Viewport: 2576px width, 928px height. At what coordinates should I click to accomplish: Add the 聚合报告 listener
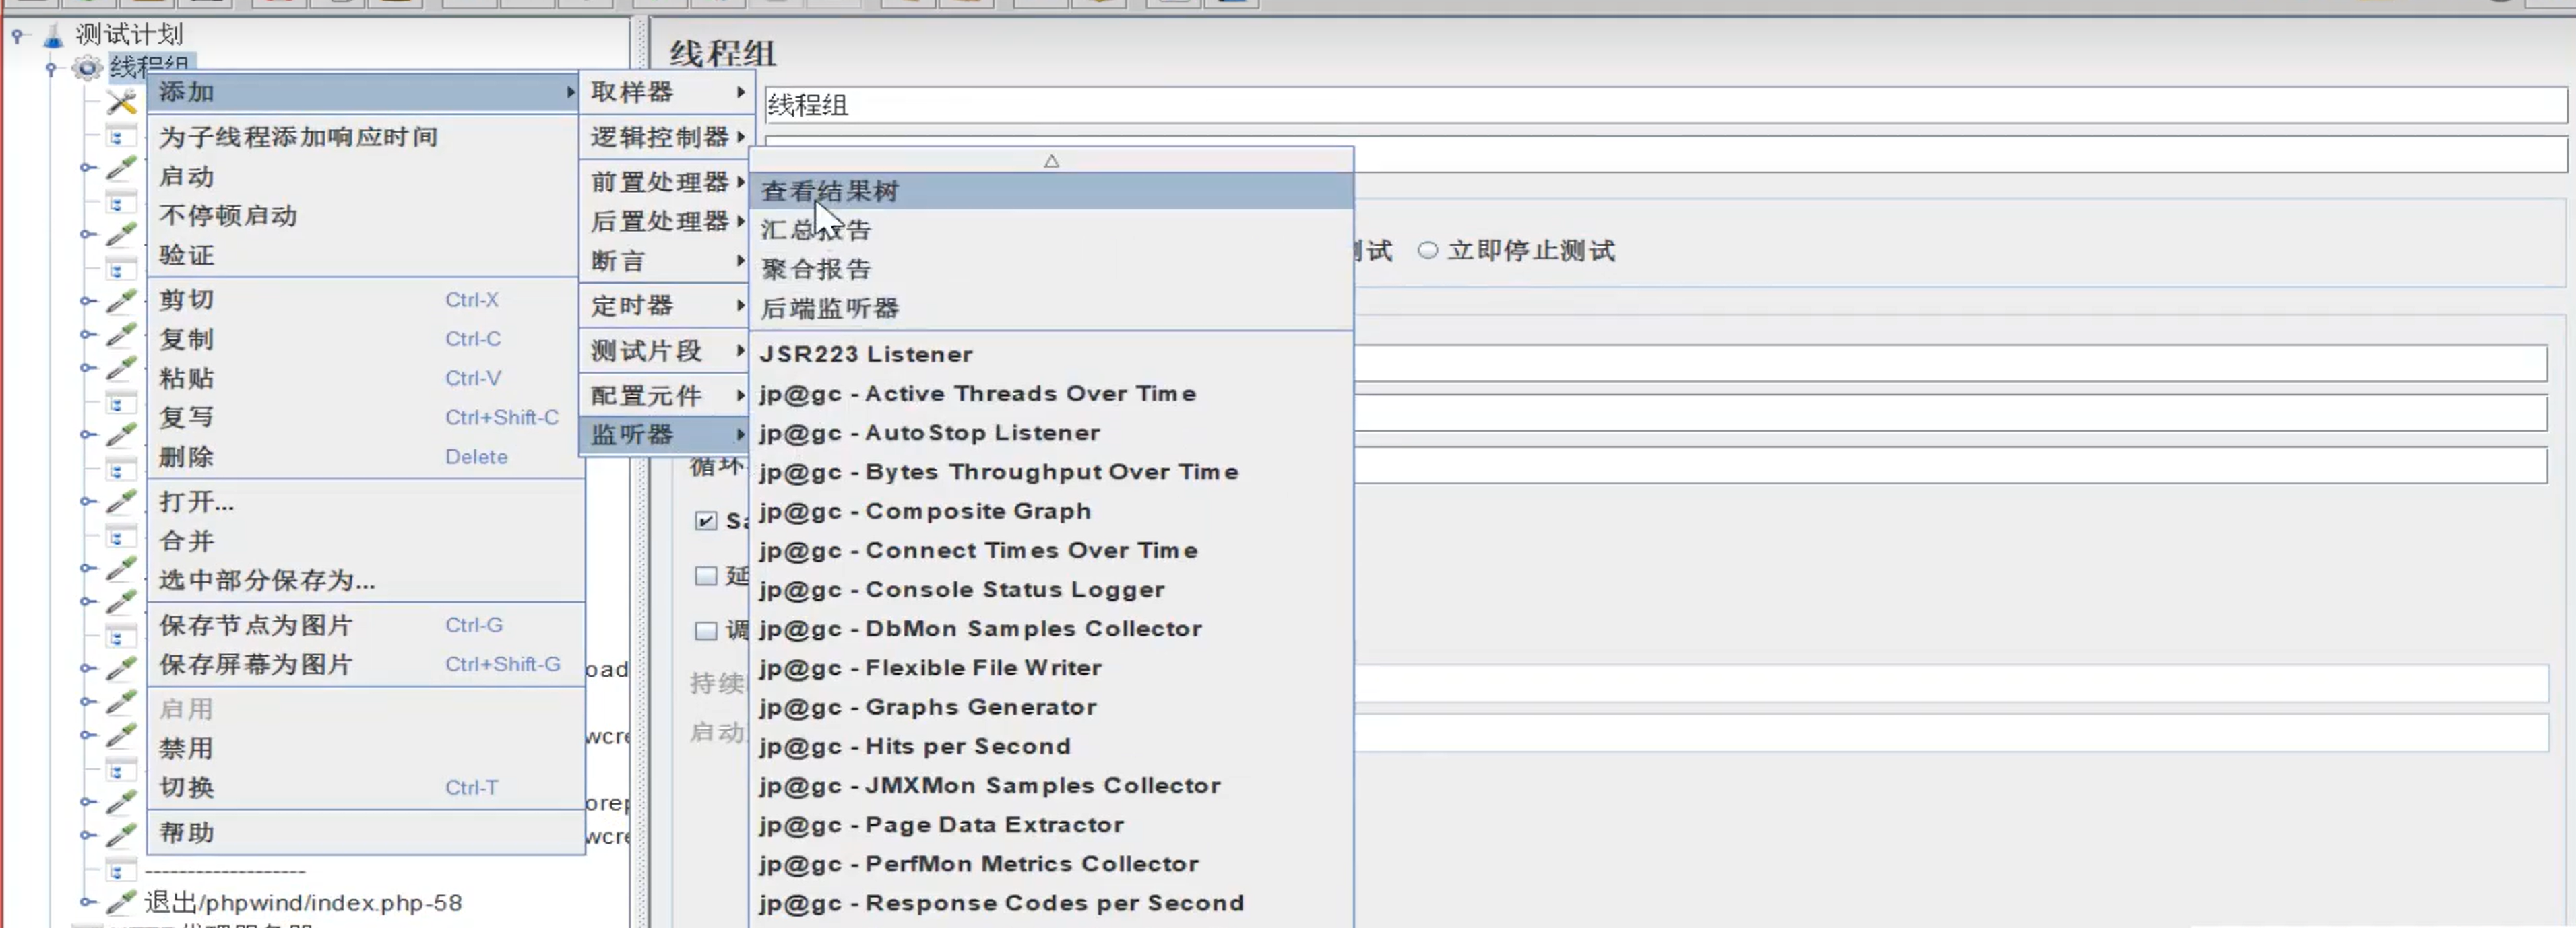click(1051, 269)
